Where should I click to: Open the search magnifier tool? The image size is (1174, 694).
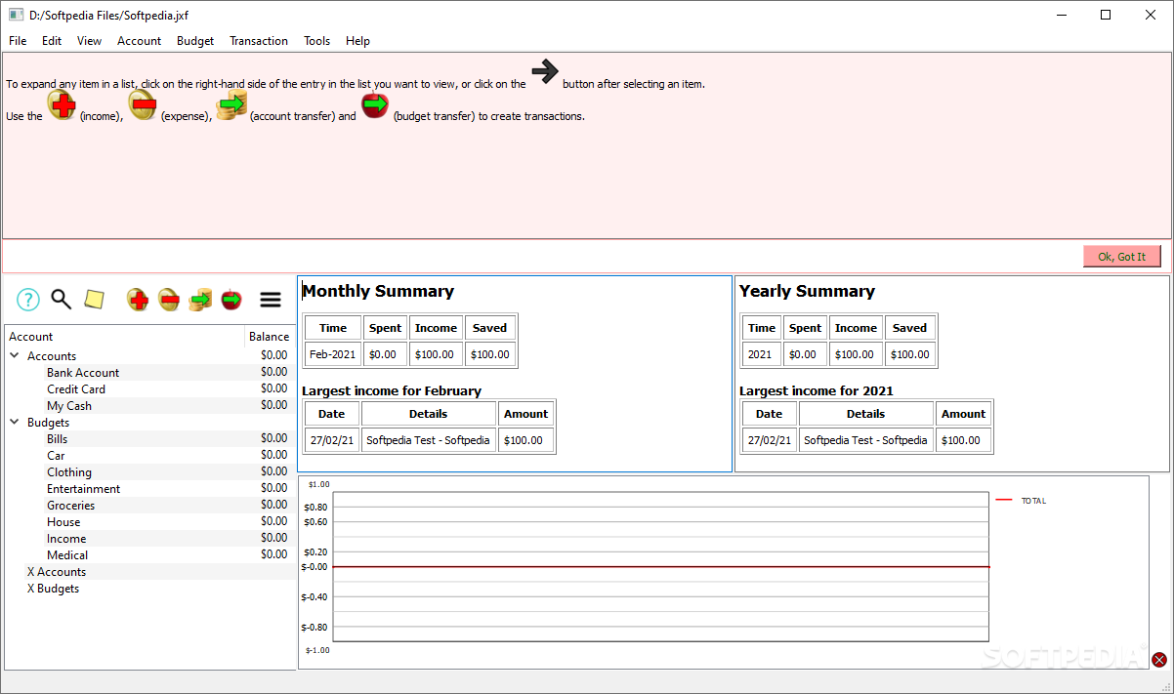[62, 300]
